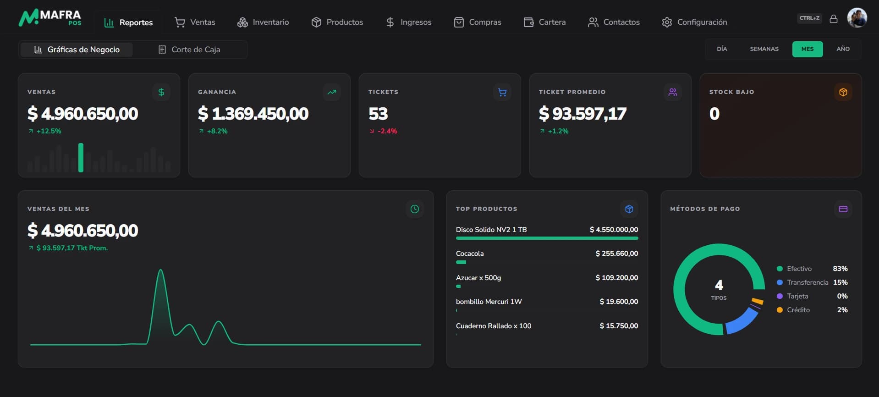Click the CTRL+Z undo badge
Screen dimensions: 879x397
click(809, 18)
